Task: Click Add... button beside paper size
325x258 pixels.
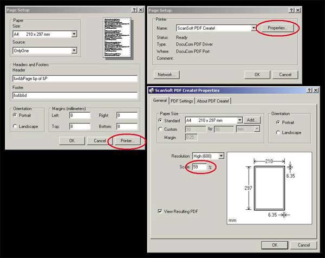Action: point(252,120)
